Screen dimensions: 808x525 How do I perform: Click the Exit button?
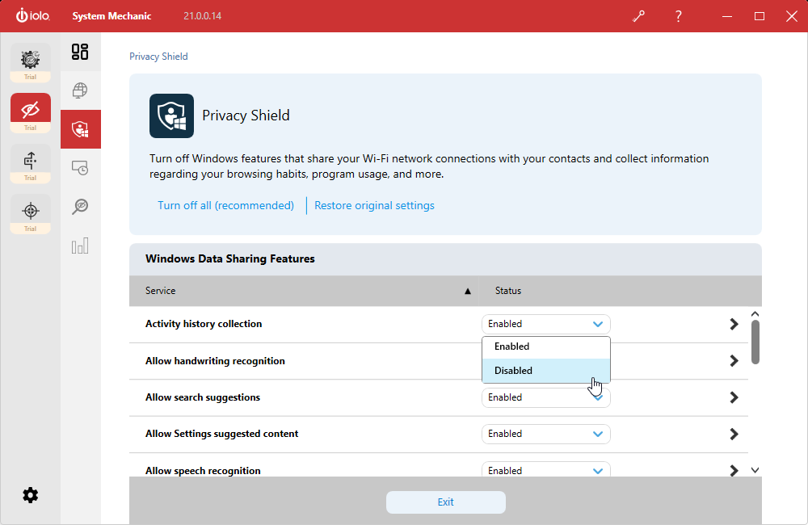click(x=446, y=502)
